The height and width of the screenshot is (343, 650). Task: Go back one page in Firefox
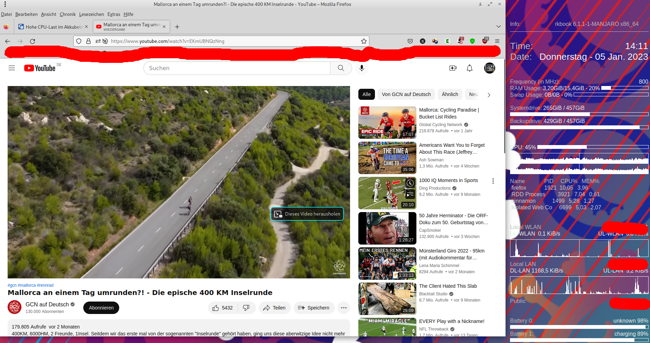point(8,41)
